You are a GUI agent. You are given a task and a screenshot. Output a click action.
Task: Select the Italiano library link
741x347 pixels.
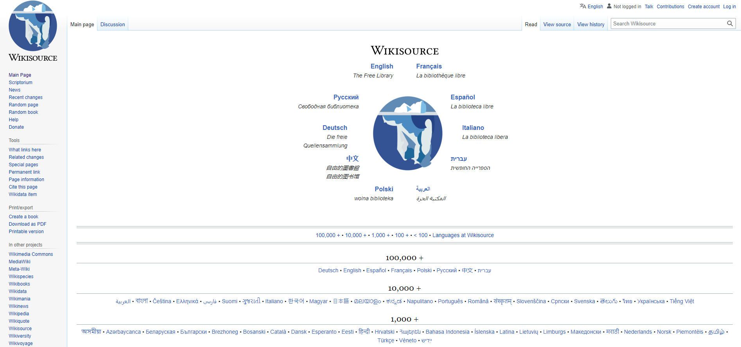pos(473,128)
